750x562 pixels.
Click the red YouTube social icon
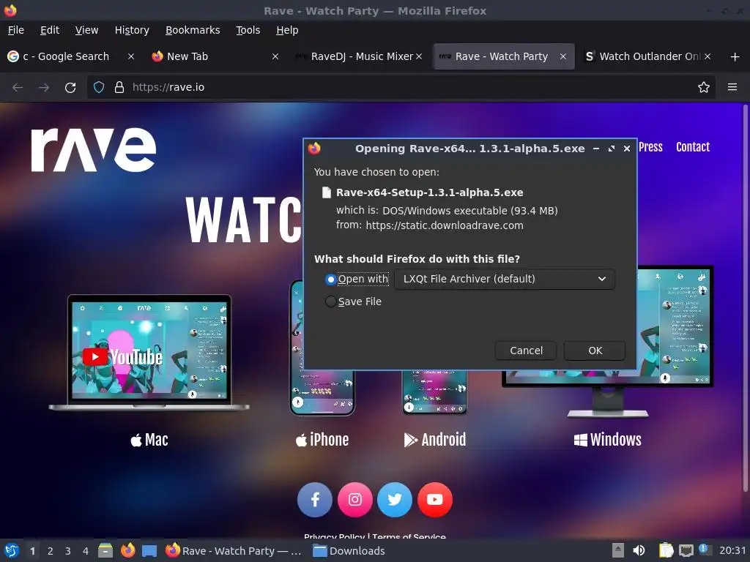point(435,499)
